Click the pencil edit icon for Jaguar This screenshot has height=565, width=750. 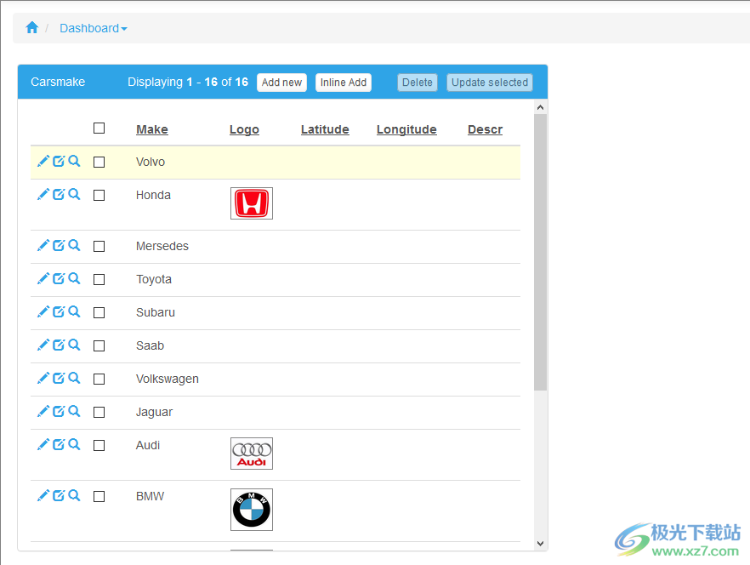click(x=43, y=411)
